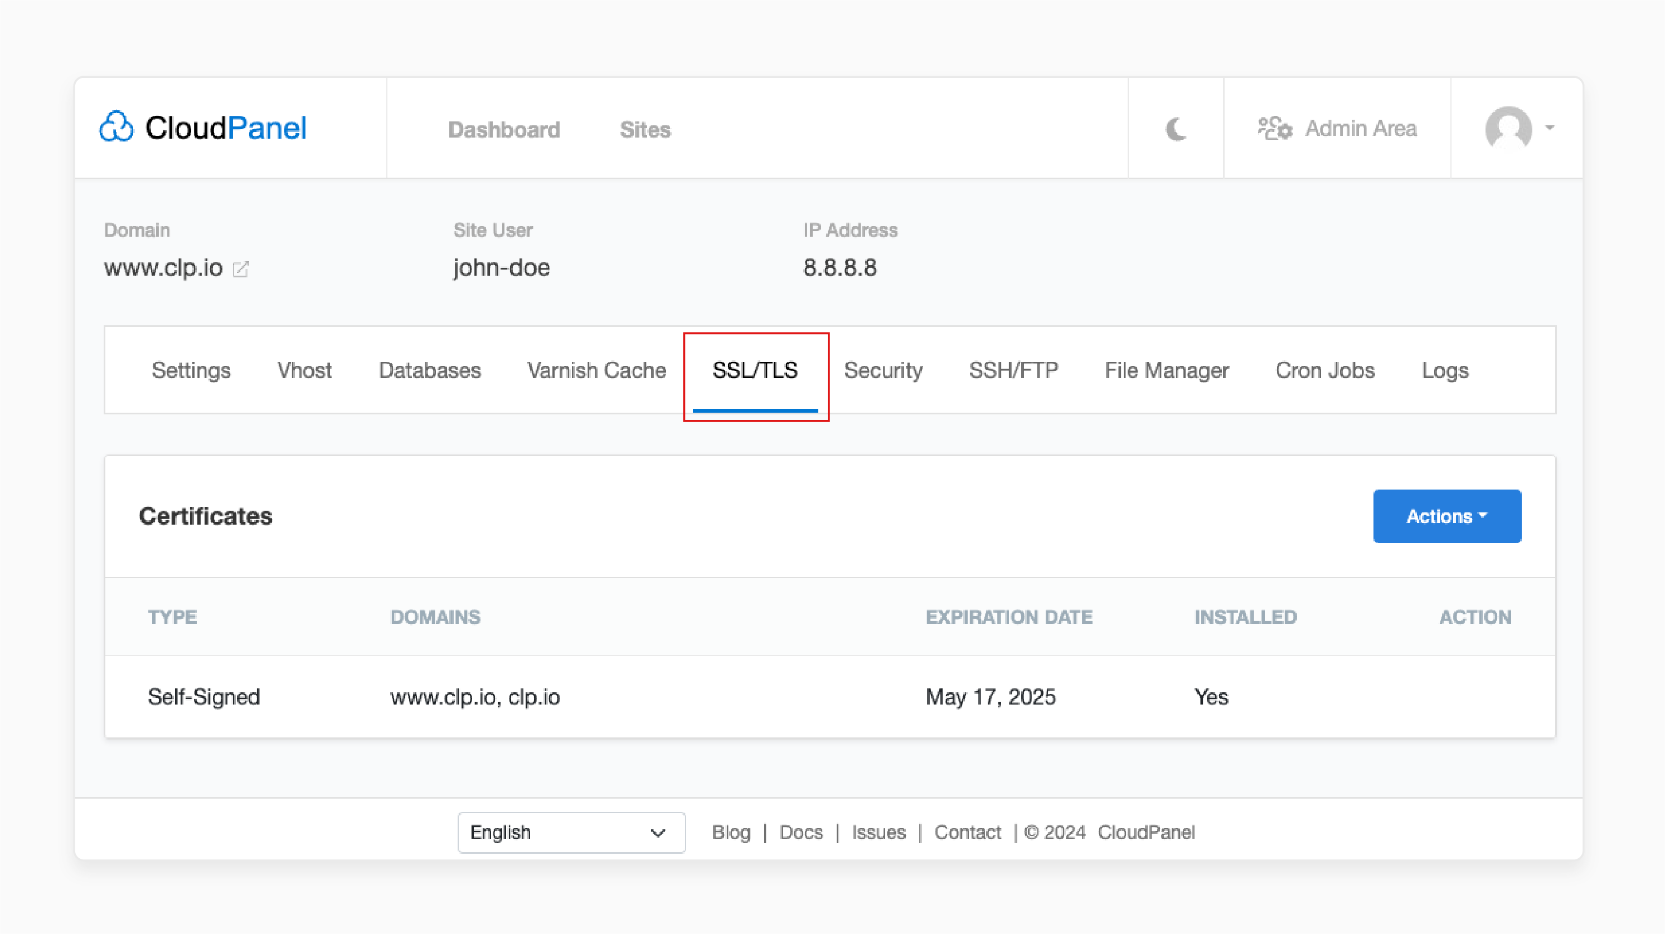The width and height of the screenshot is (1665, 934).
Task: Click the CloudPanel footer link
Action: click(x=1146, y=832)
